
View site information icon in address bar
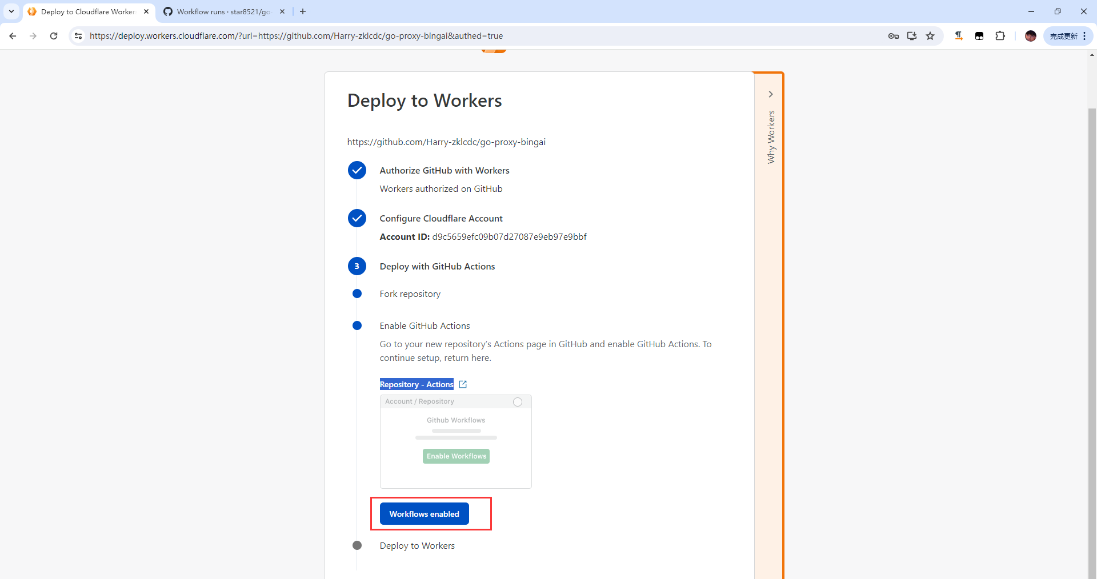[x=78, y=36]
